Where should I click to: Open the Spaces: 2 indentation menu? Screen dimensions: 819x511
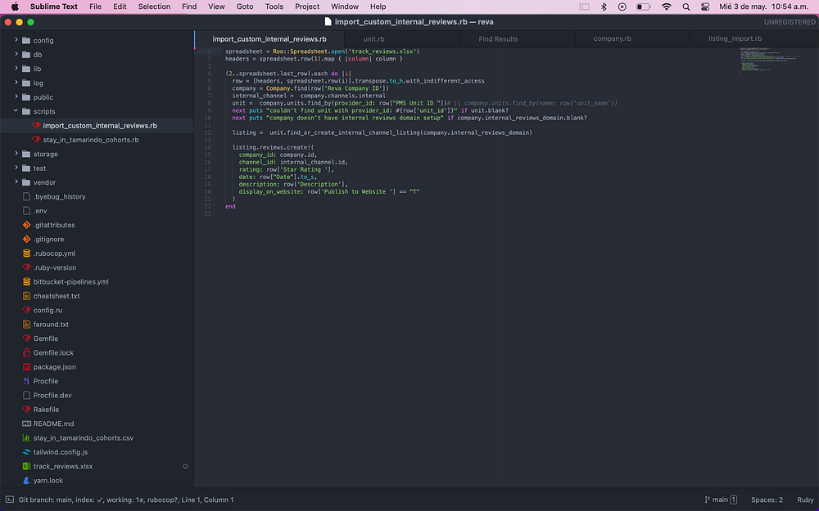coord(767,500)
